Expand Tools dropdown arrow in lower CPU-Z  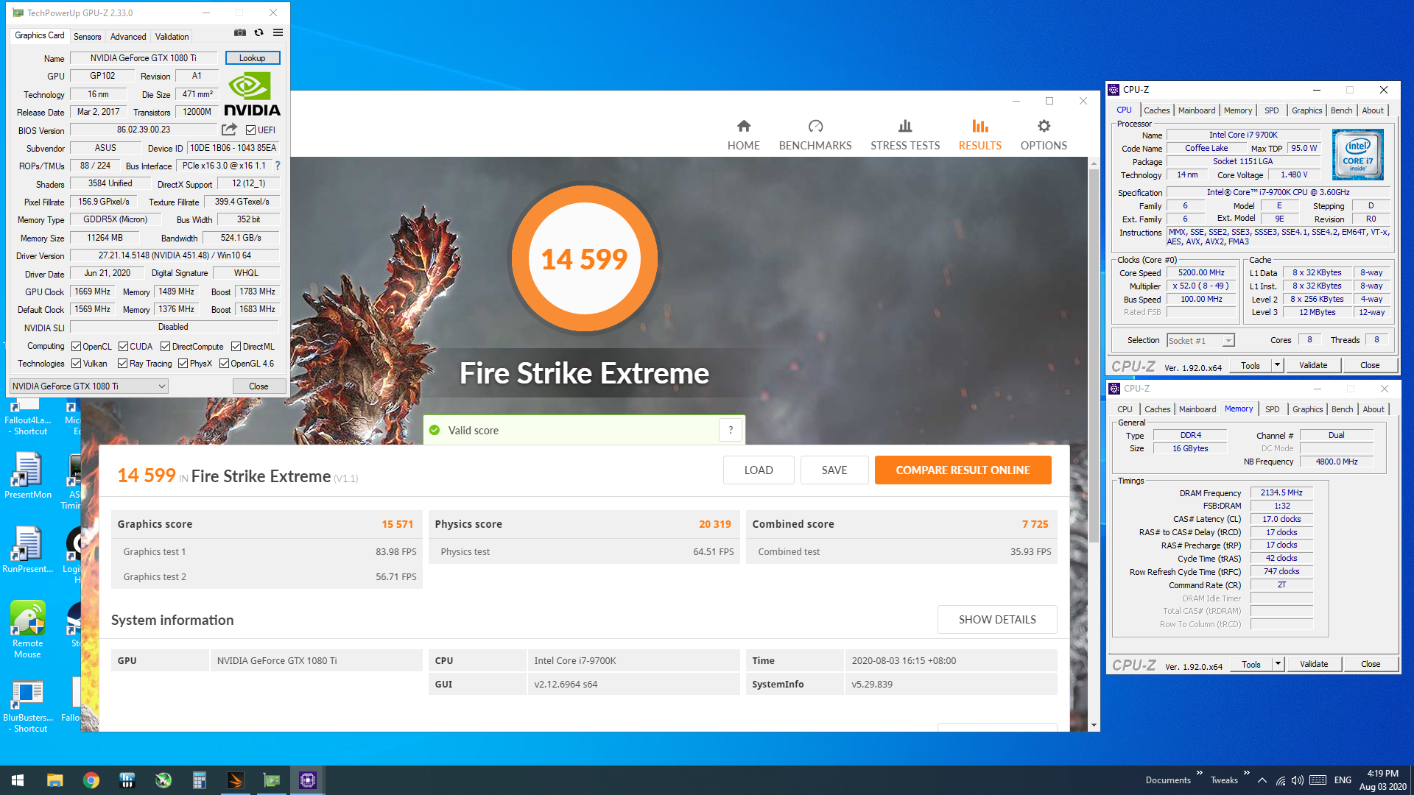click(x=1278, y=664)
